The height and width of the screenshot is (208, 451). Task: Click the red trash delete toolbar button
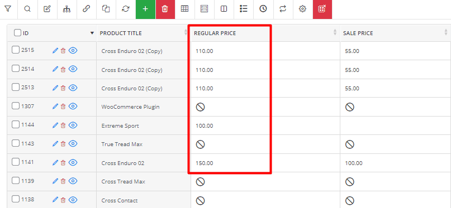click(165, 9)
